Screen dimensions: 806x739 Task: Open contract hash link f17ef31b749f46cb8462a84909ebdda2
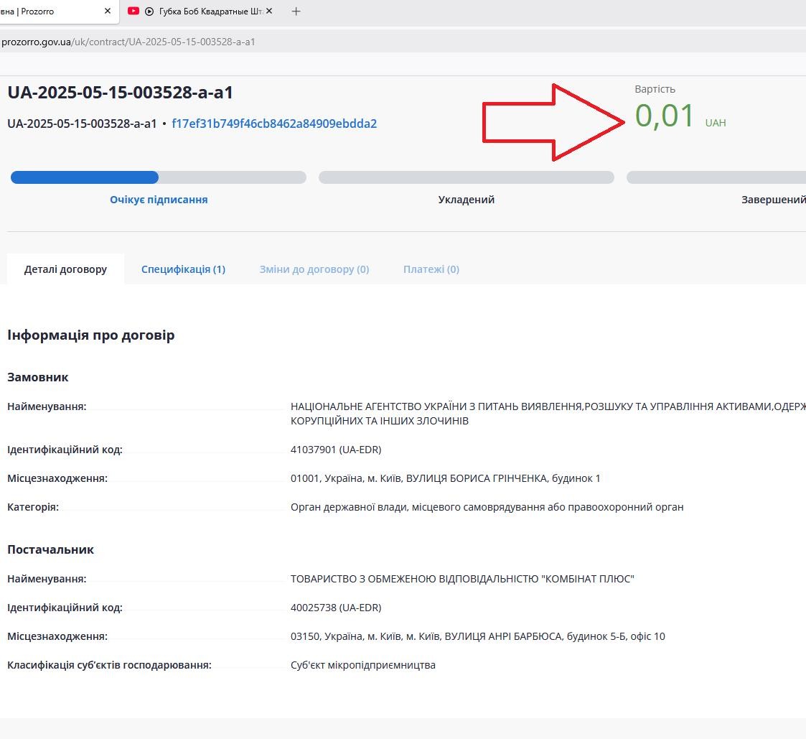[274, 124]
